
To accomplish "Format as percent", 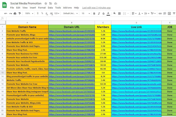I will click(x=42, y=13).
